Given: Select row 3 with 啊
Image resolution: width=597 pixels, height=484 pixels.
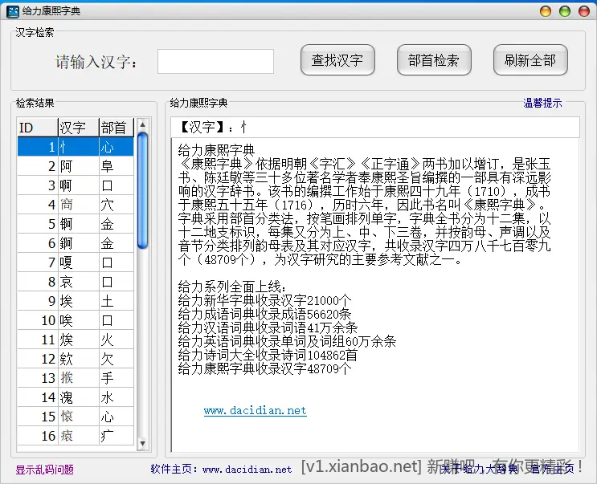Looking at the screenshot, I should [76, 185].
